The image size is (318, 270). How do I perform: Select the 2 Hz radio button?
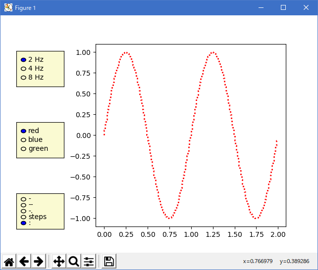[23, 60]
